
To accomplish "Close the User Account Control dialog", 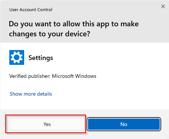I will coord(163,6).
